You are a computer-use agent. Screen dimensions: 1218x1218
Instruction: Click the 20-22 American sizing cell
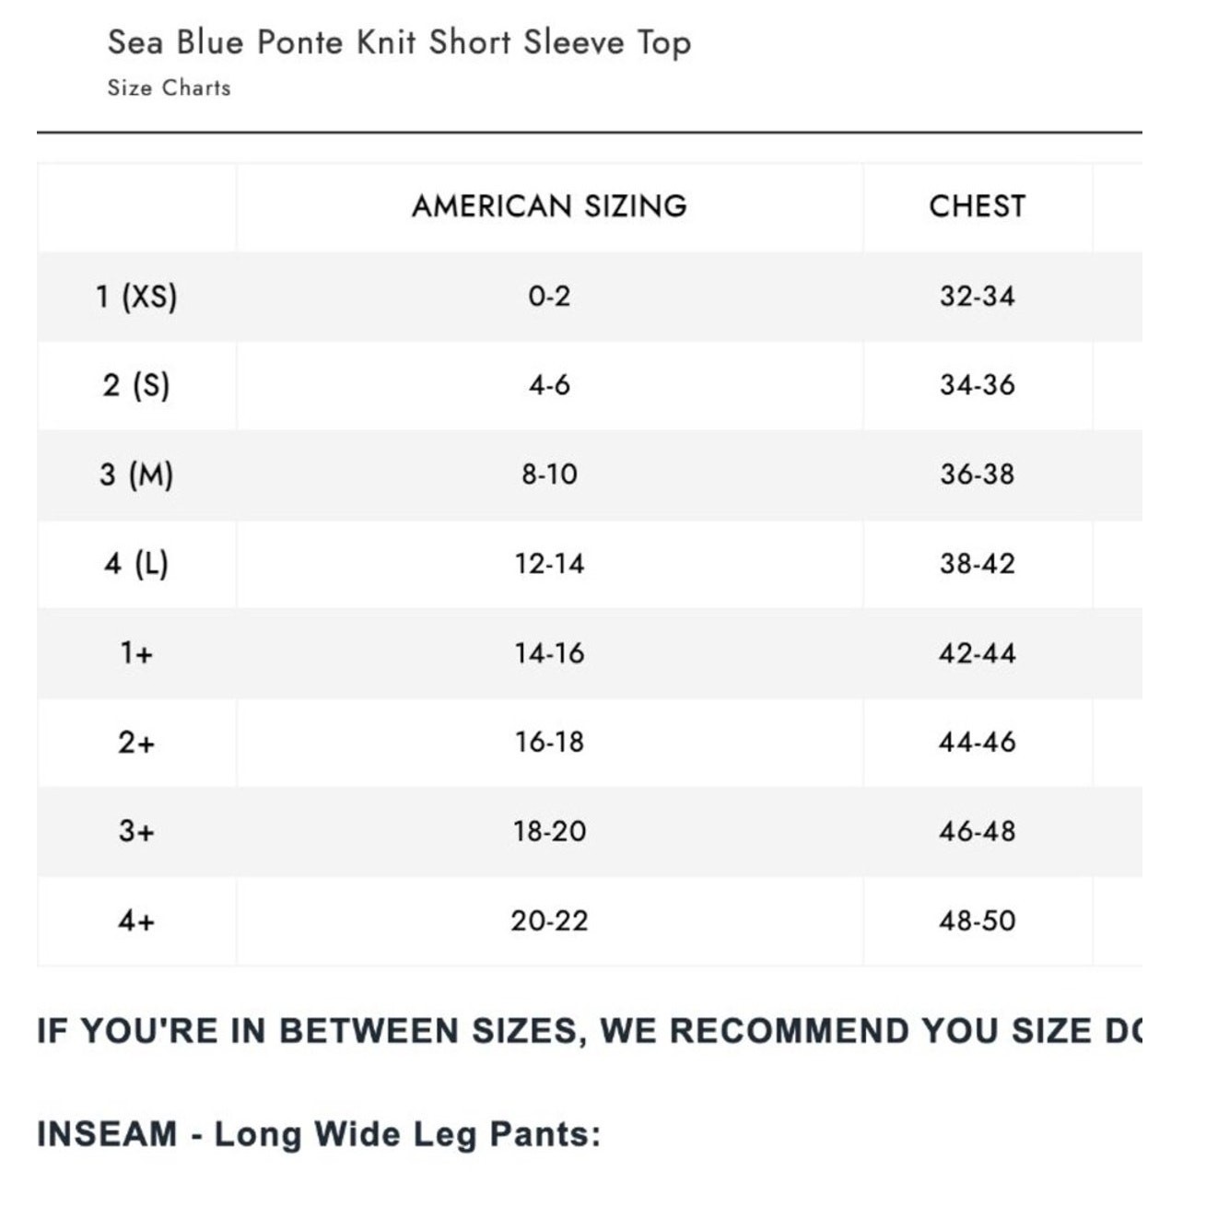549,920
